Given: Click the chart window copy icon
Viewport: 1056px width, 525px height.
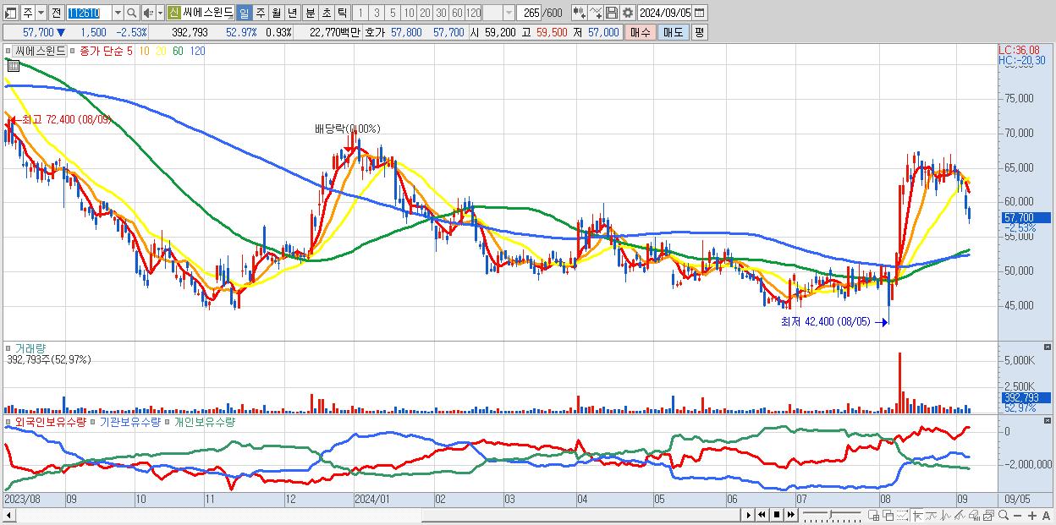Looking at the screenshot, I should [988, 516].
